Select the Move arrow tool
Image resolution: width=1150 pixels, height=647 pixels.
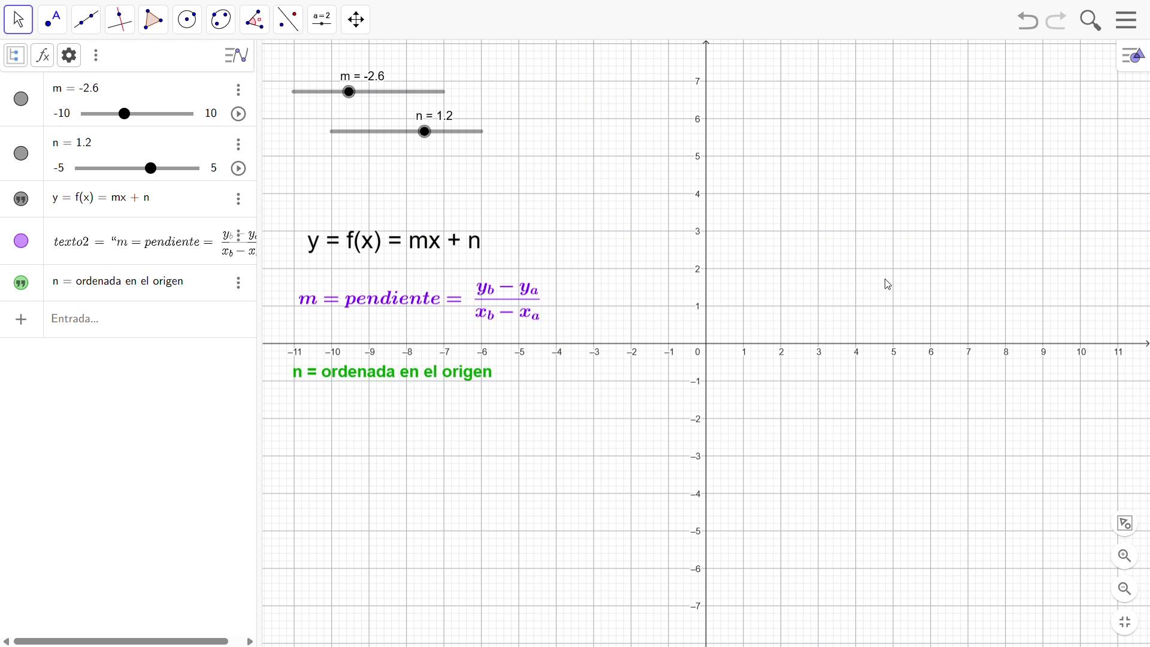[x=19, y=20]
